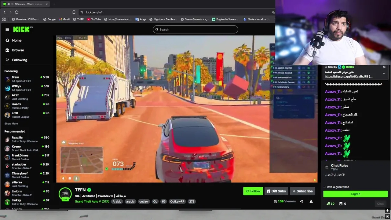The width and height of the screenshot is (391, 220).
Task: Open allieraa recommended channel
Action: click(27, 184)
